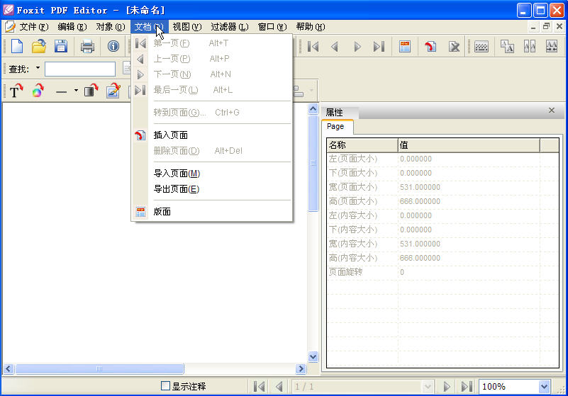Viewport: 568px width, 396px height.
Task: Go to previous page from the top toolbar
Action: point(335,47)
